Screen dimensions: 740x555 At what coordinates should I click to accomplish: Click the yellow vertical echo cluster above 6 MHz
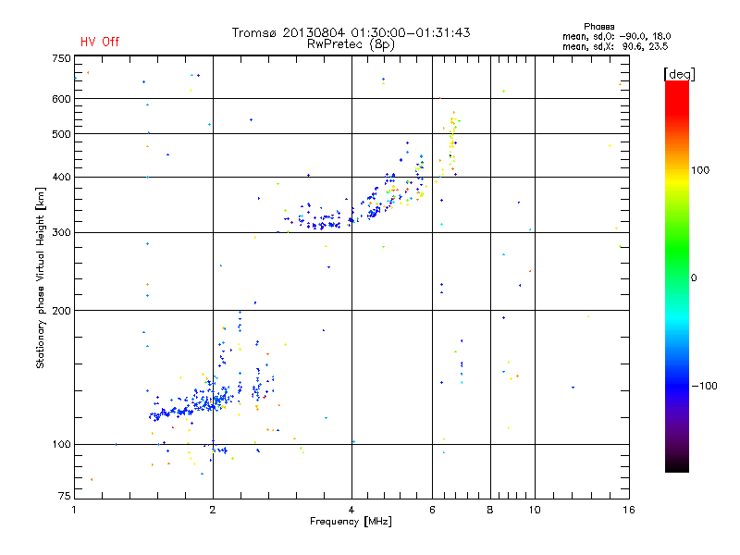pyautogui.click(x=452, y=142)
